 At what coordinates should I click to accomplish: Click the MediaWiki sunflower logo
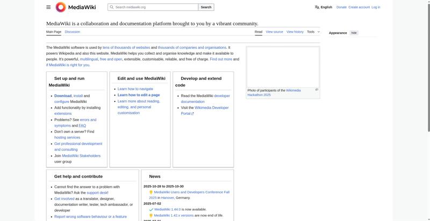61,7
